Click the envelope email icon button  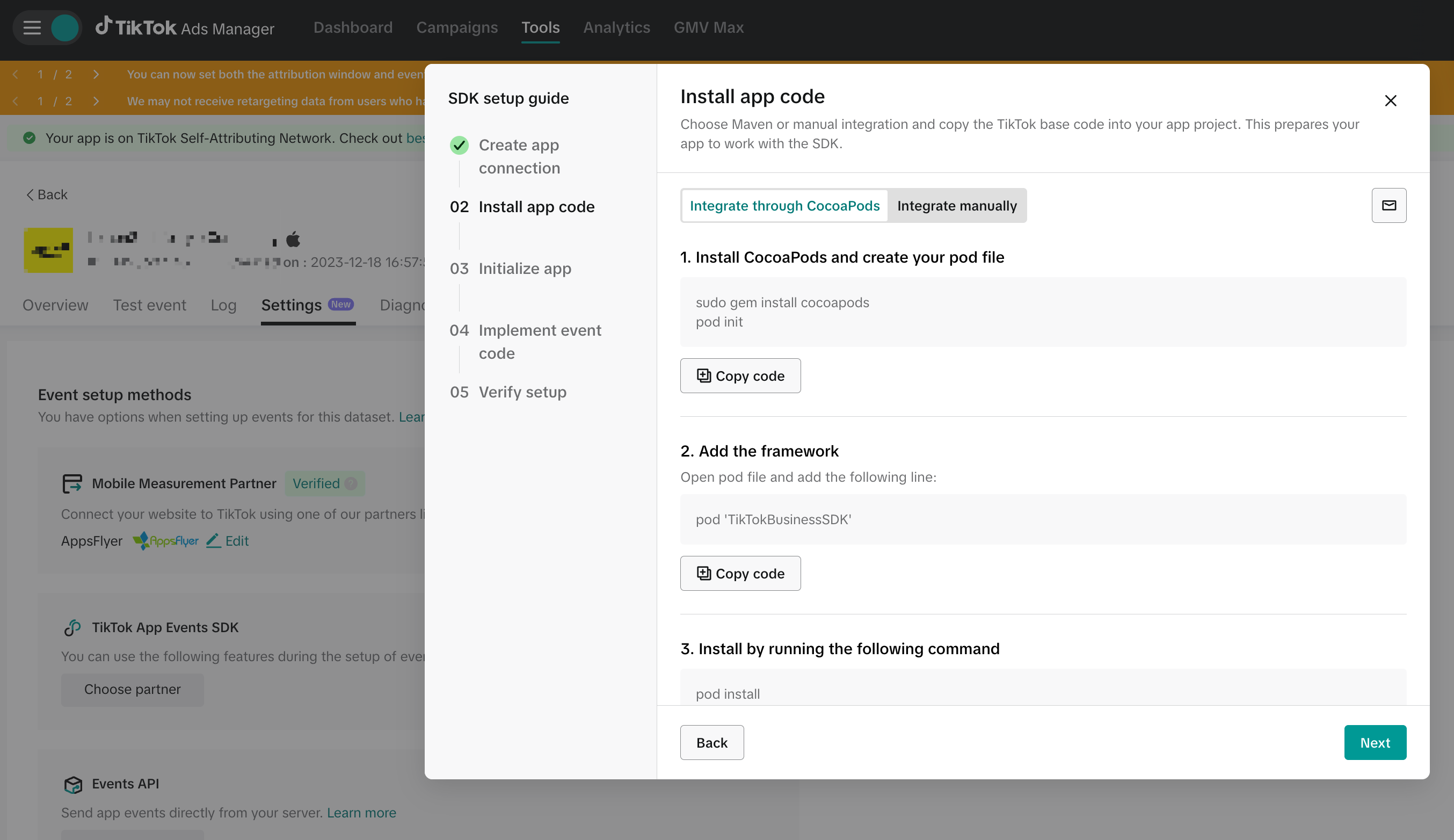point(1388,205)
